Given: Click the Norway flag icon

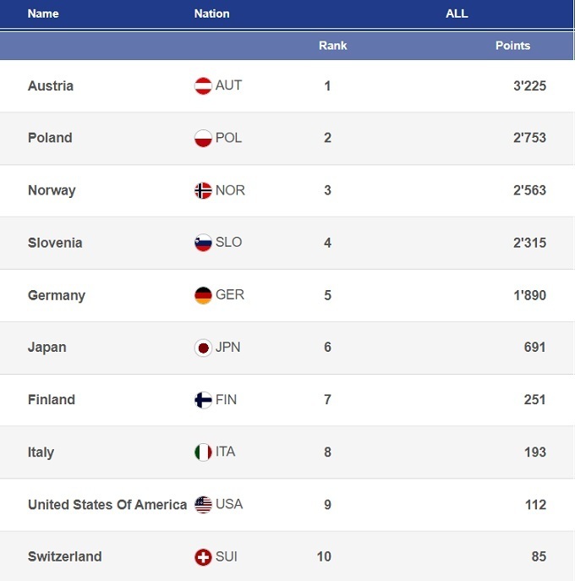Looking at the screenshot, I should coord(203,191).
